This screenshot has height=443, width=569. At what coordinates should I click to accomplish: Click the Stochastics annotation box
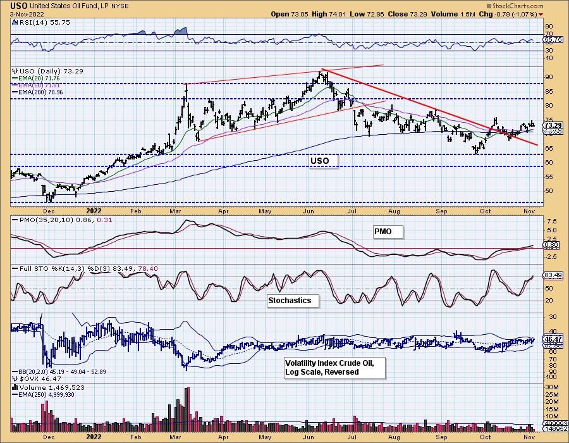[293, 301]
